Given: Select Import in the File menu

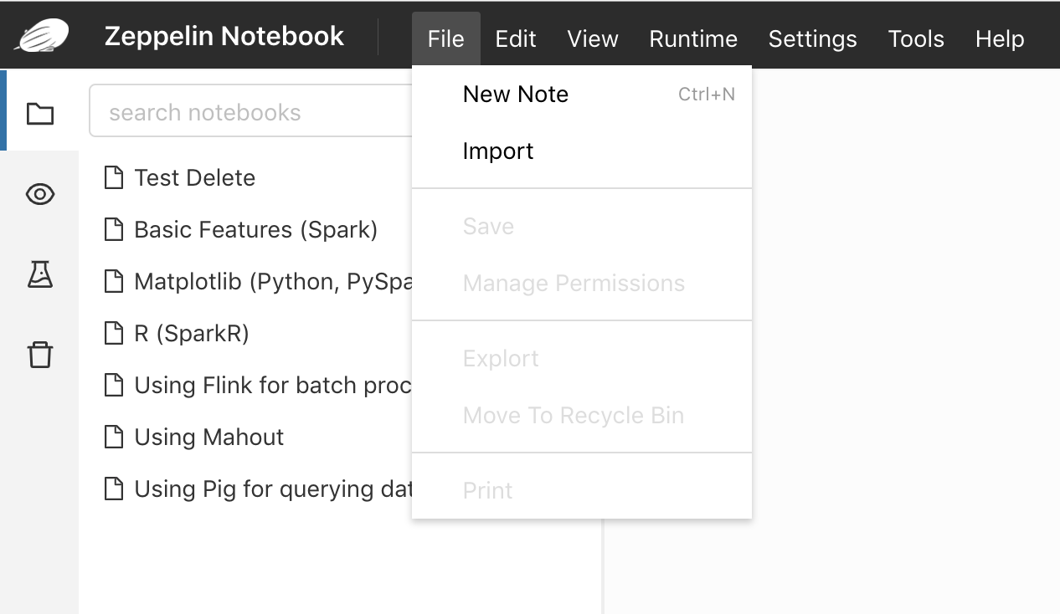Looking at the screenshot, I should tap(498, 151).
